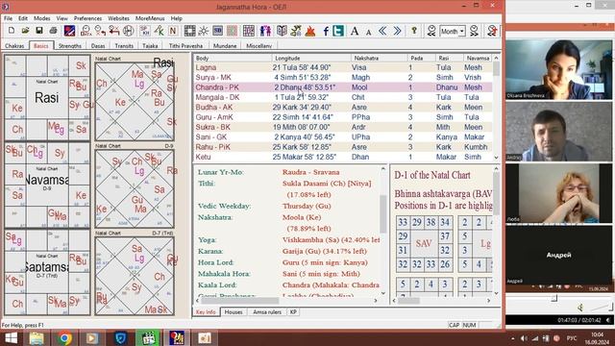Select the Chandra - PK row
Screen dimensions: 615x346
pyautogui.click(x=343, y=87)
